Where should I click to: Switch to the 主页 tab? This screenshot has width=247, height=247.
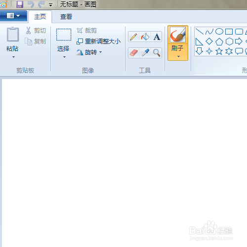click(x=40, y=17)
